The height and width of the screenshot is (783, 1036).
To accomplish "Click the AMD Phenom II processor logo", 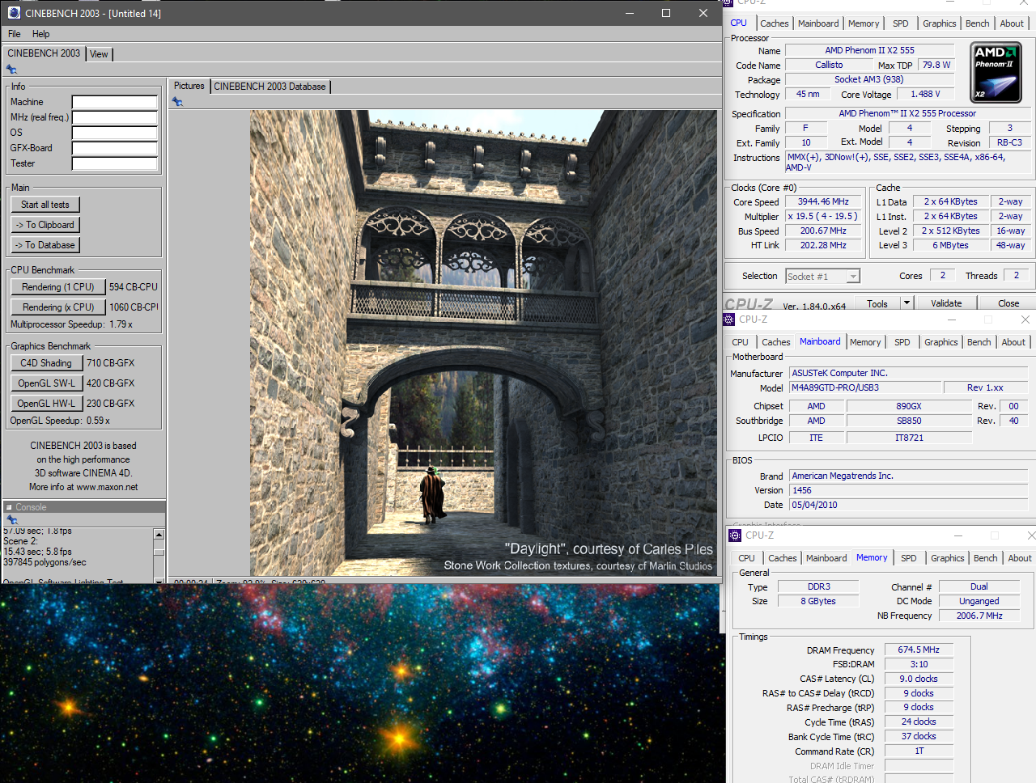I will coord(996,72).
